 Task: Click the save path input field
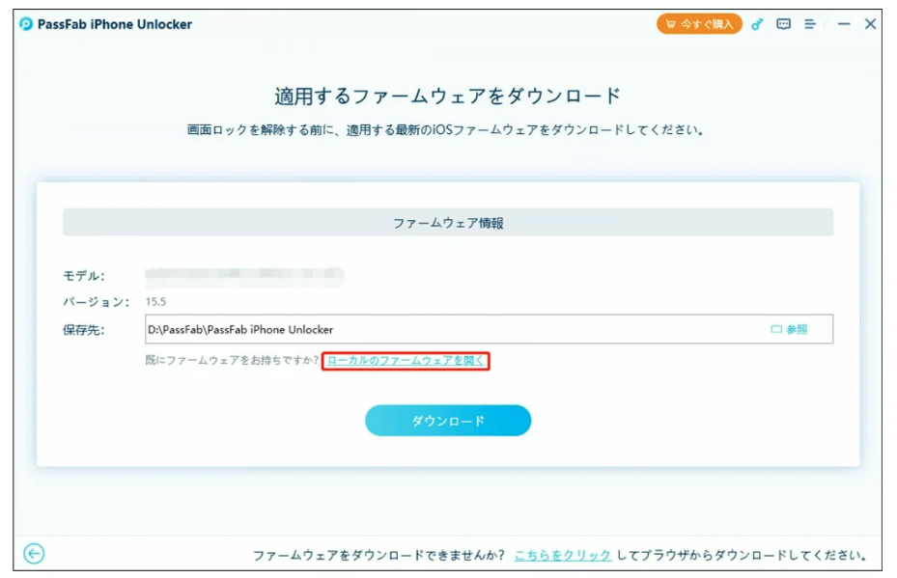[x=489, y=329]
